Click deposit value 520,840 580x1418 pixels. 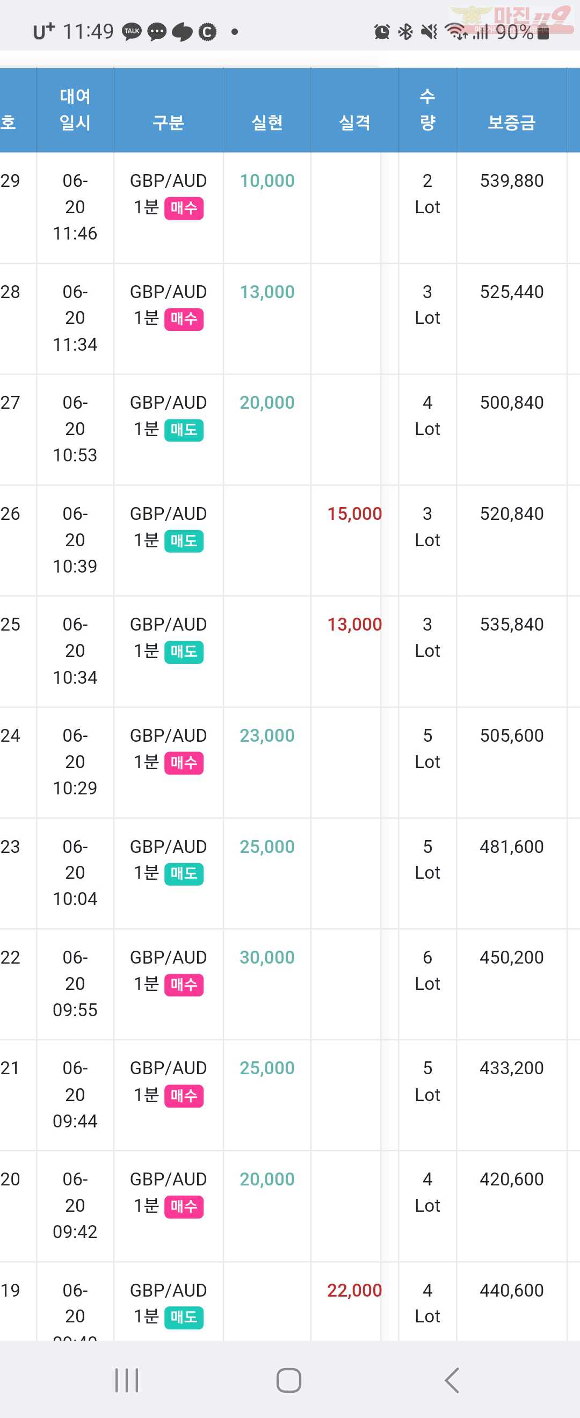(512, 513)
